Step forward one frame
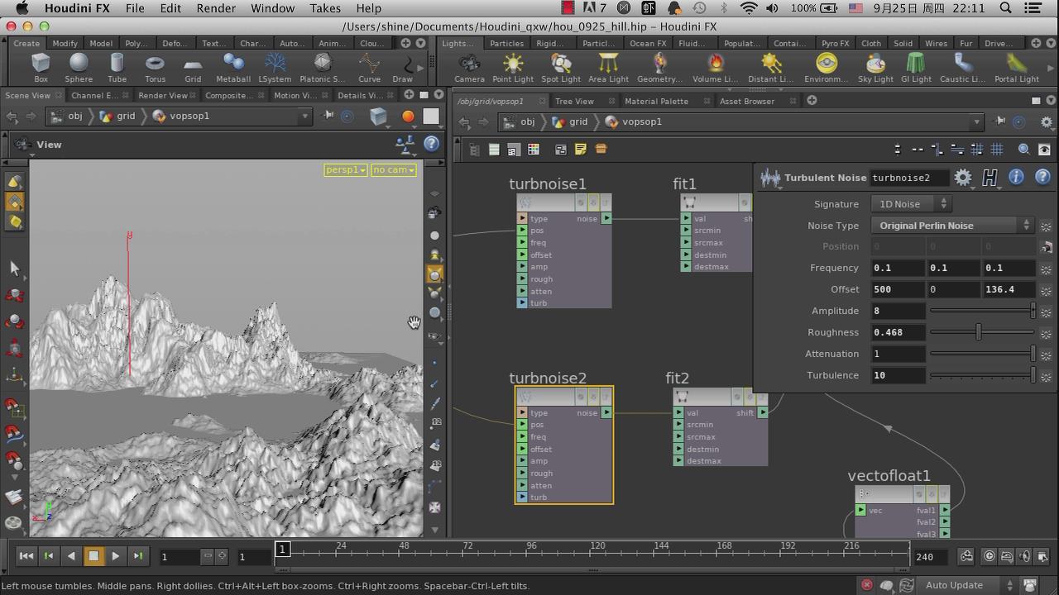Image resolution: width=1059 pixels, height=595 pixels. coord(137,556)
